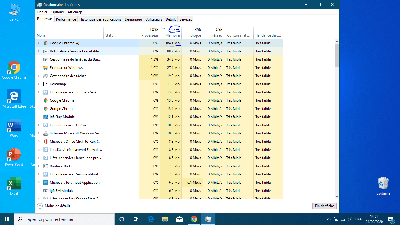The image size is (400, 225).
Task: Select Excel desktop shortcut
Action: click(x=14, y=186)
